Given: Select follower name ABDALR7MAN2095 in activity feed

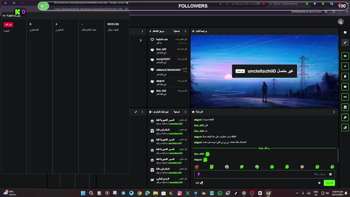Looking at the screenshot, I should tap(168, 70).
